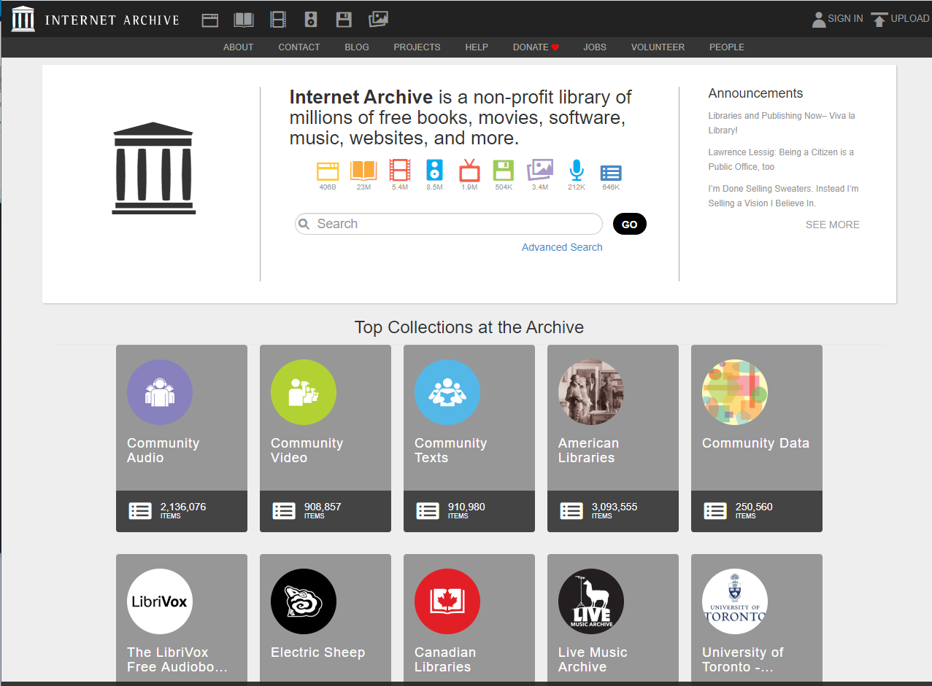The width and height of the screenshot is (932, 686).
Task: Click the large Internet Archive building logo
Action: (x=154, y=168)
